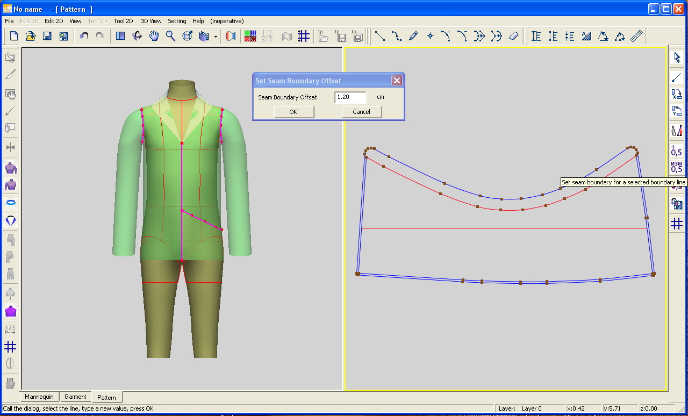Toggle the grid icon on right toolbar
The height and width of the screenshot is (416, 688).
click(x=677, y=224)
